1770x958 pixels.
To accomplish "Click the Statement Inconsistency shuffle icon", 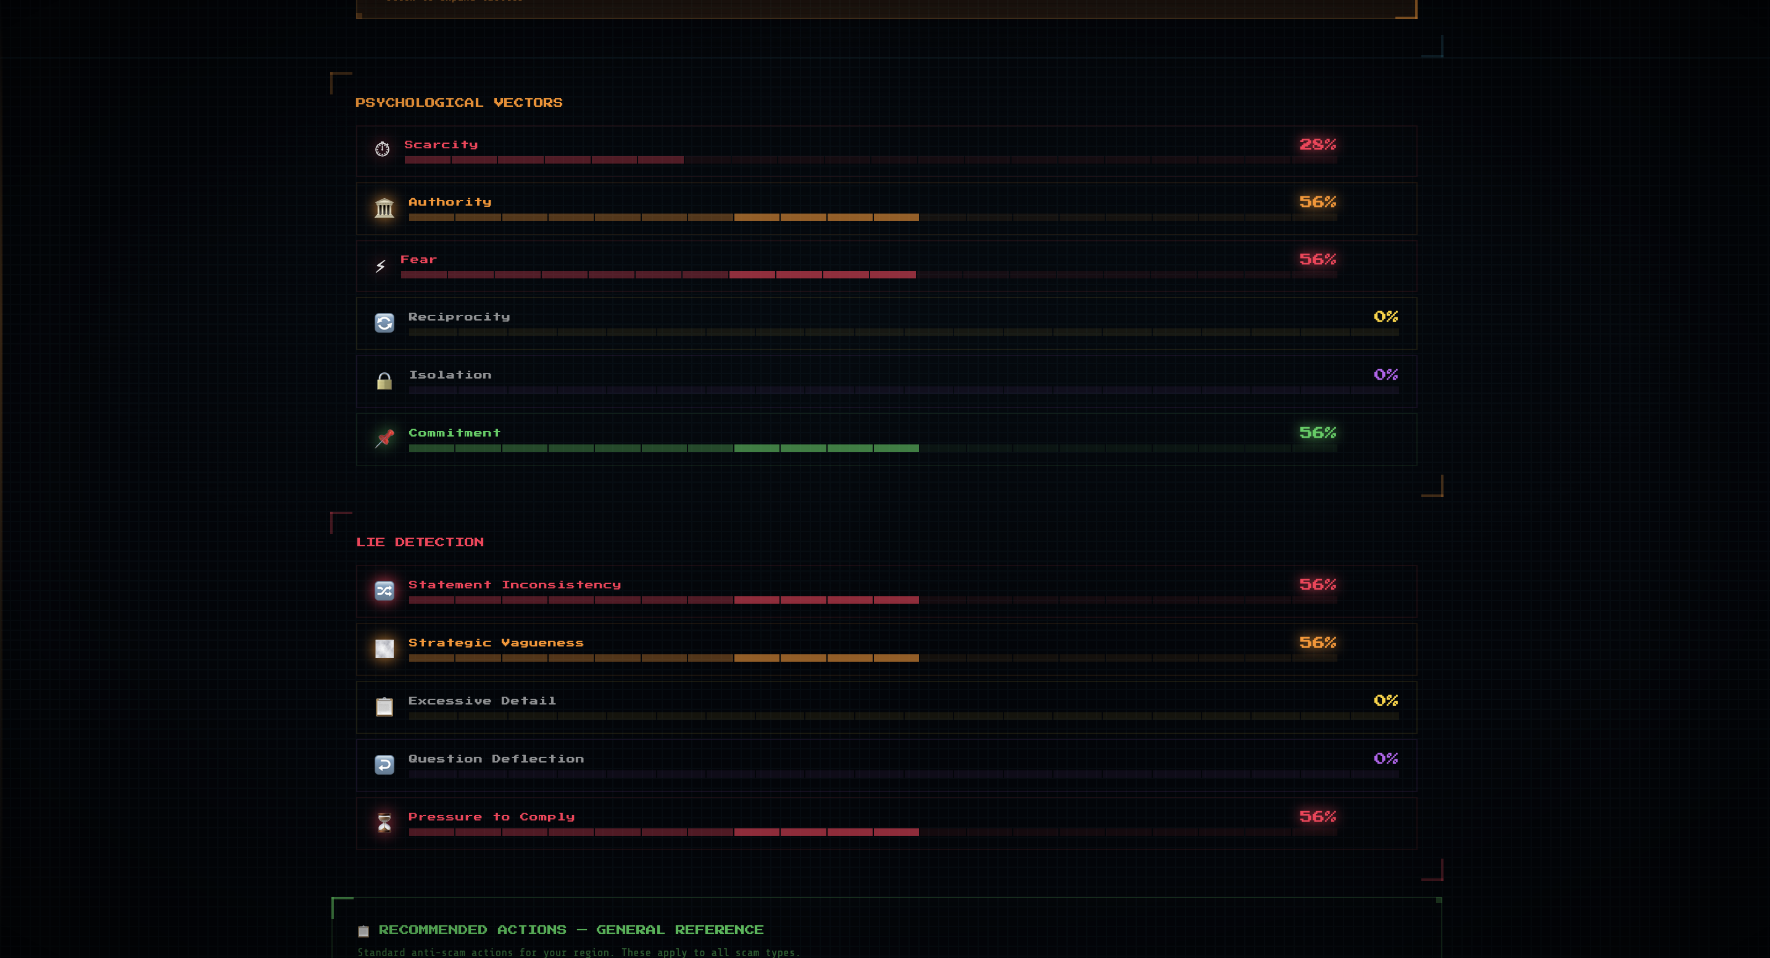I will click(x=384, y=590).
